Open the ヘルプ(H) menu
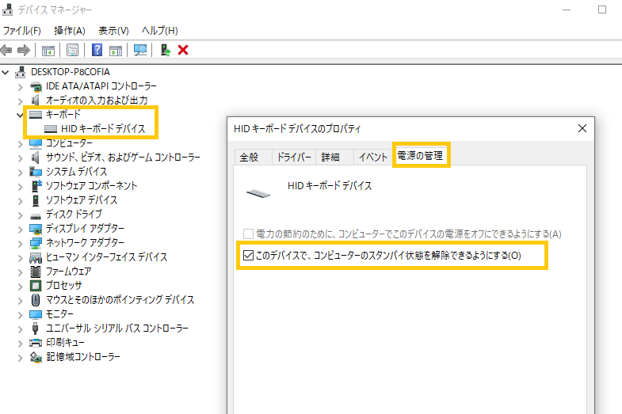The width and height of the screenshot is (622, 414). 160,31
